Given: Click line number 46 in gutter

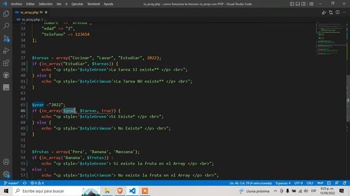Looking at the screenshot, I should 23,111.
